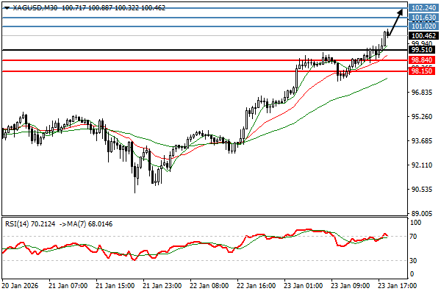Select the red 98.150 support label
The image size is (441, 294).
coord(423,71)
